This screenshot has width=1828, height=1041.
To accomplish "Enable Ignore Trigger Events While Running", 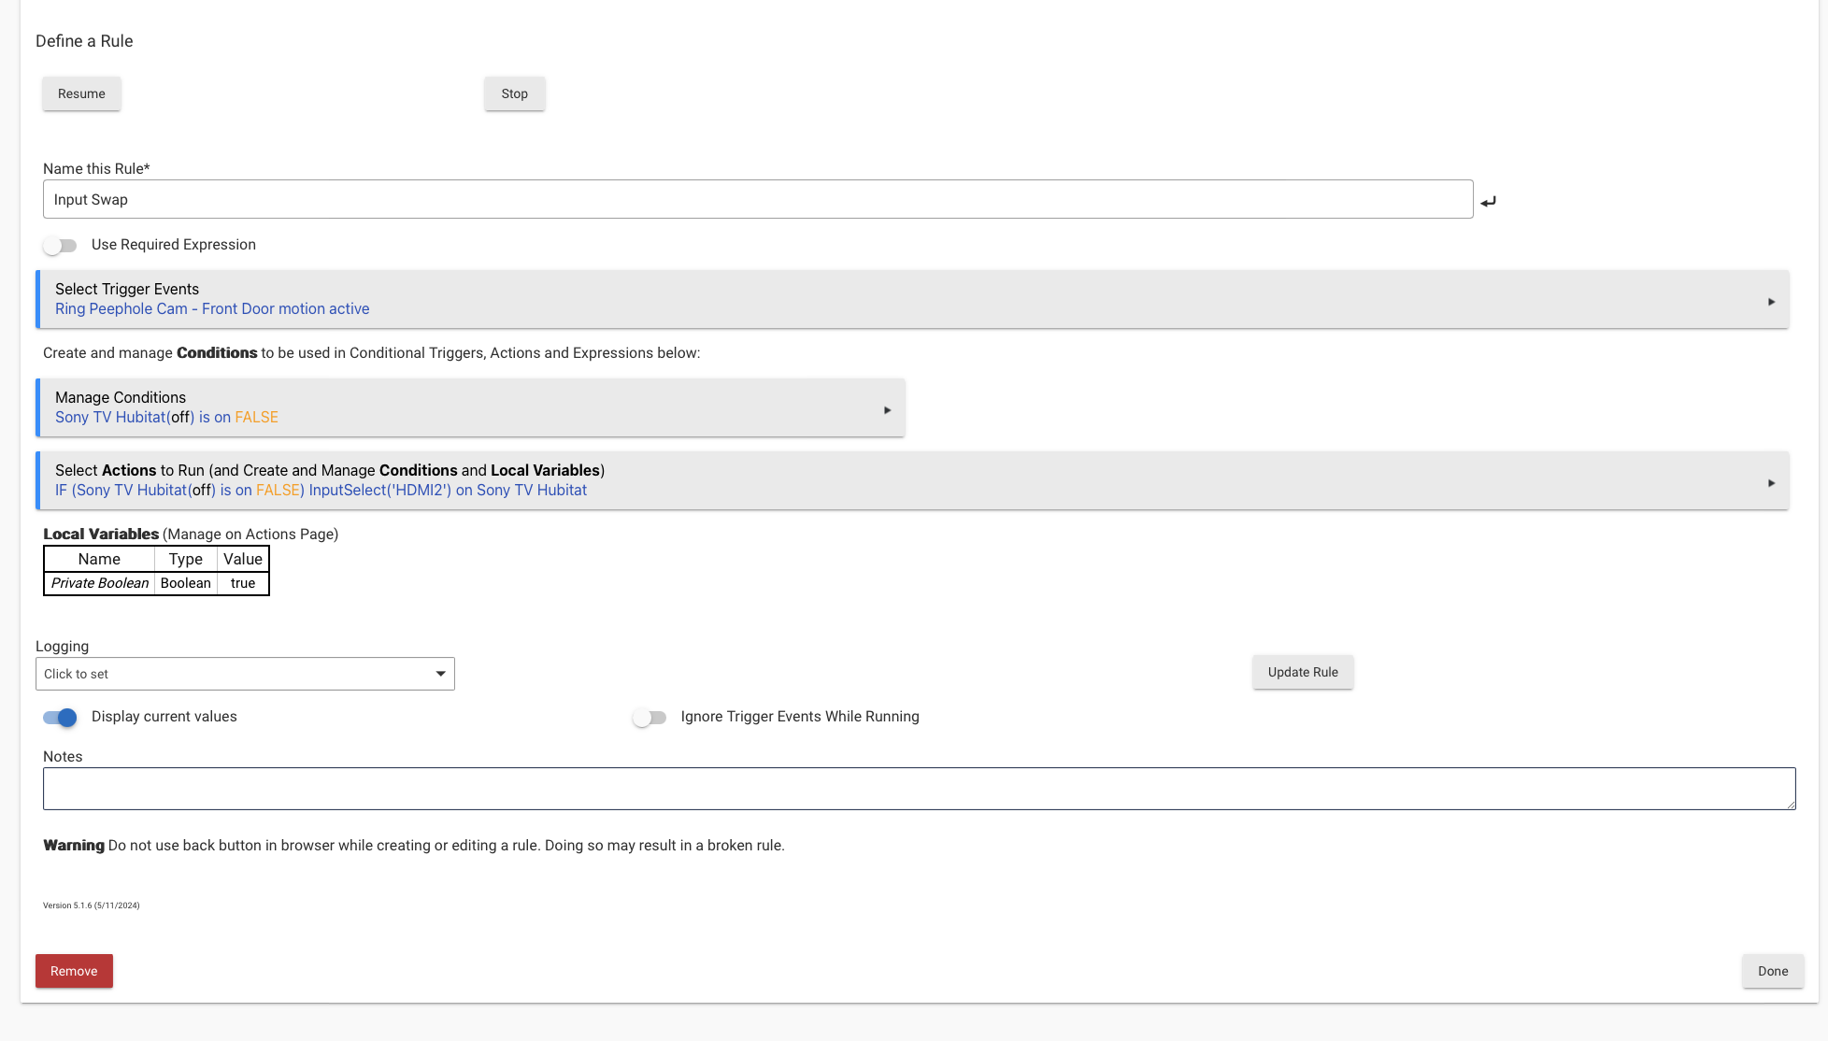I will click(650, 718).
